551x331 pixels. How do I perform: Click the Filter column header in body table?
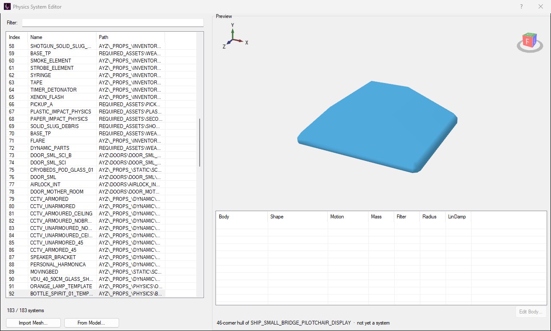(407, 217)
